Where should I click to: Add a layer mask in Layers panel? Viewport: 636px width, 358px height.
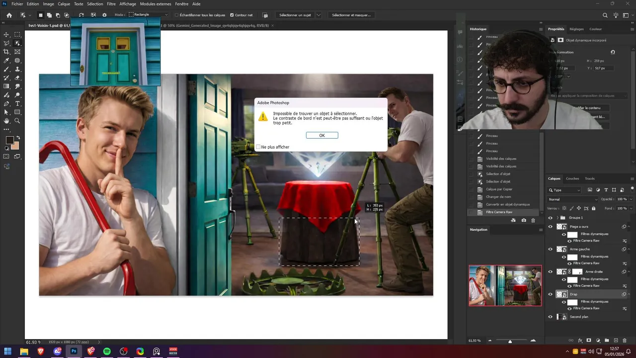[589, 341]
